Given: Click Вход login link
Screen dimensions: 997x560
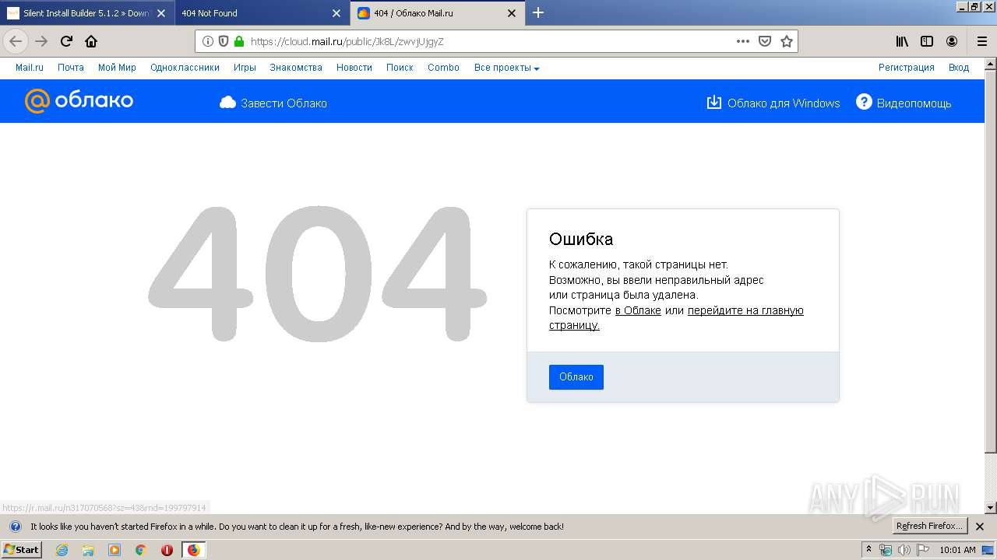Looking at the screenshot, I should pyautogui.click(x=959, y=68).
